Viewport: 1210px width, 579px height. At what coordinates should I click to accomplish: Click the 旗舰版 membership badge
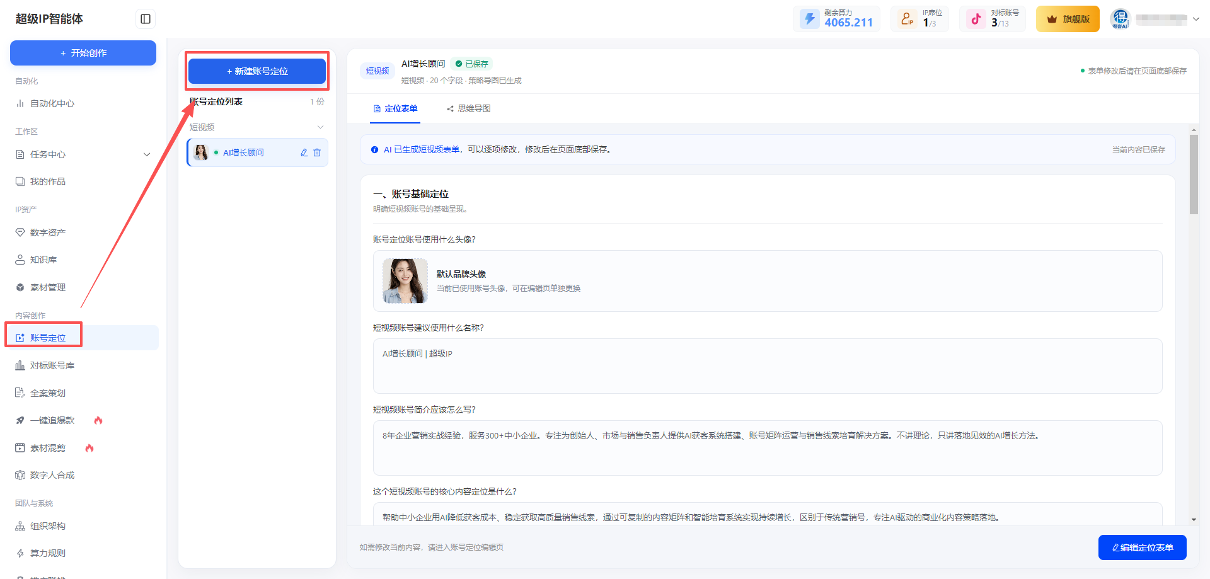(x=1068, y=19)
